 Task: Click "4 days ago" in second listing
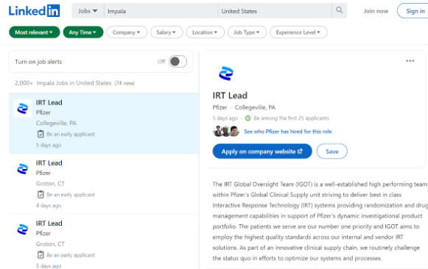tap(49, 206)
